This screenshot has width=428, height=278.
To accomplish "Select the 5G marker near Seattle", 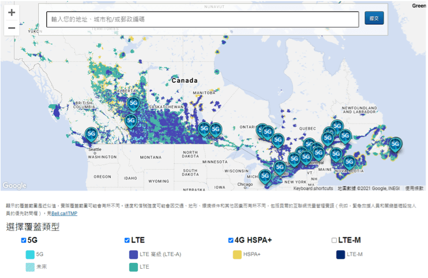I will [91, 134].
